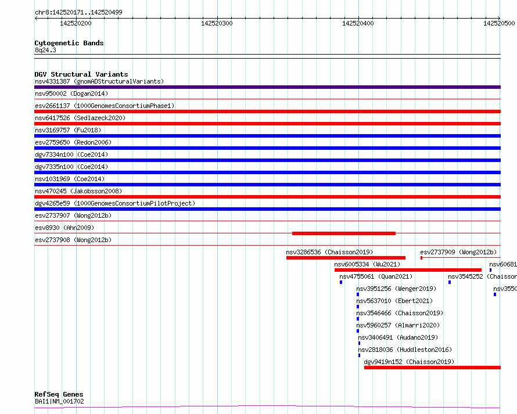
Task: Select the blue bar under nsv3169757 Fu2018
Action: click(x=267, y=136)
